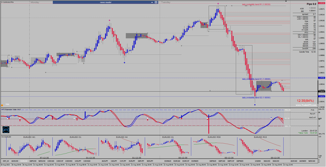Viewport: 326px width, 167px height.
Task: Toggle the Rsi-off button
Action: tap(313, 113)
